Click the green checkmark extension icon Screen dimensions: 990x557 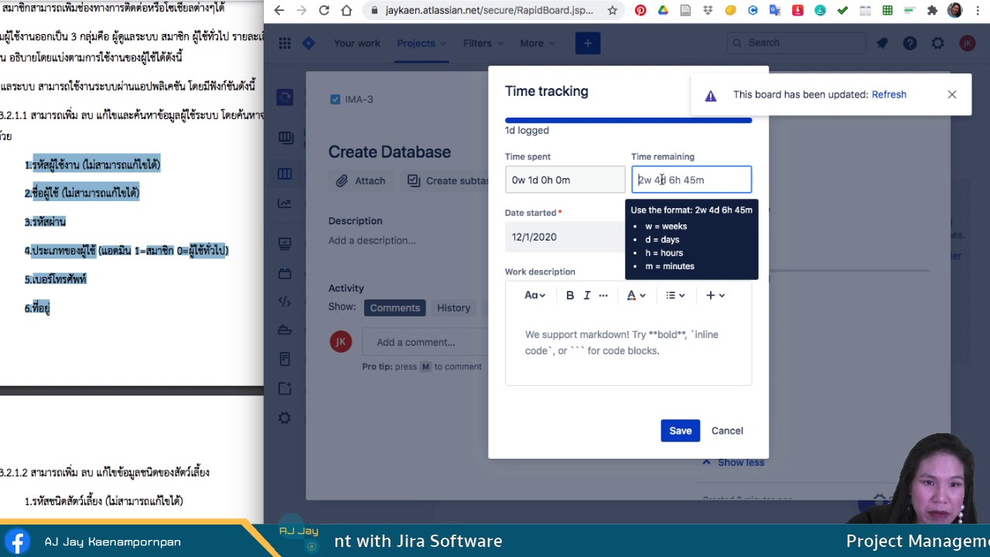click(842, 11)
